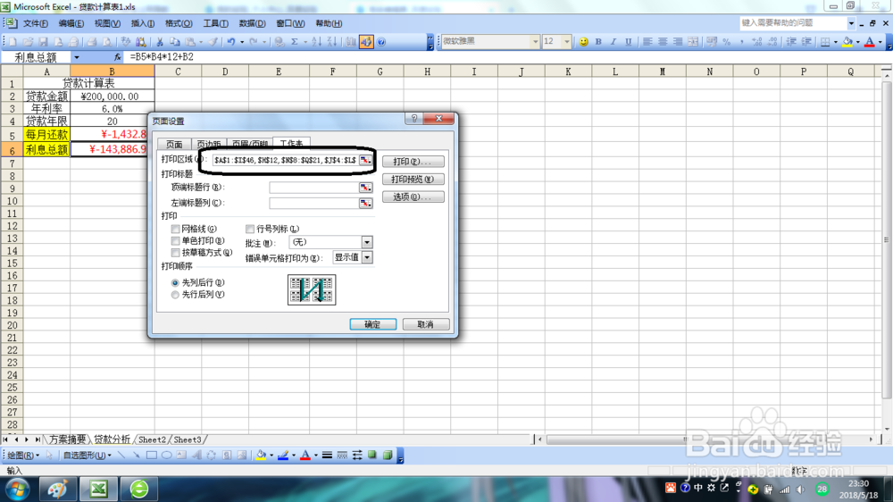This screenshot has height=502, width=893.
Task: Confirm with the 确定 button
Action: coord(373,324)
